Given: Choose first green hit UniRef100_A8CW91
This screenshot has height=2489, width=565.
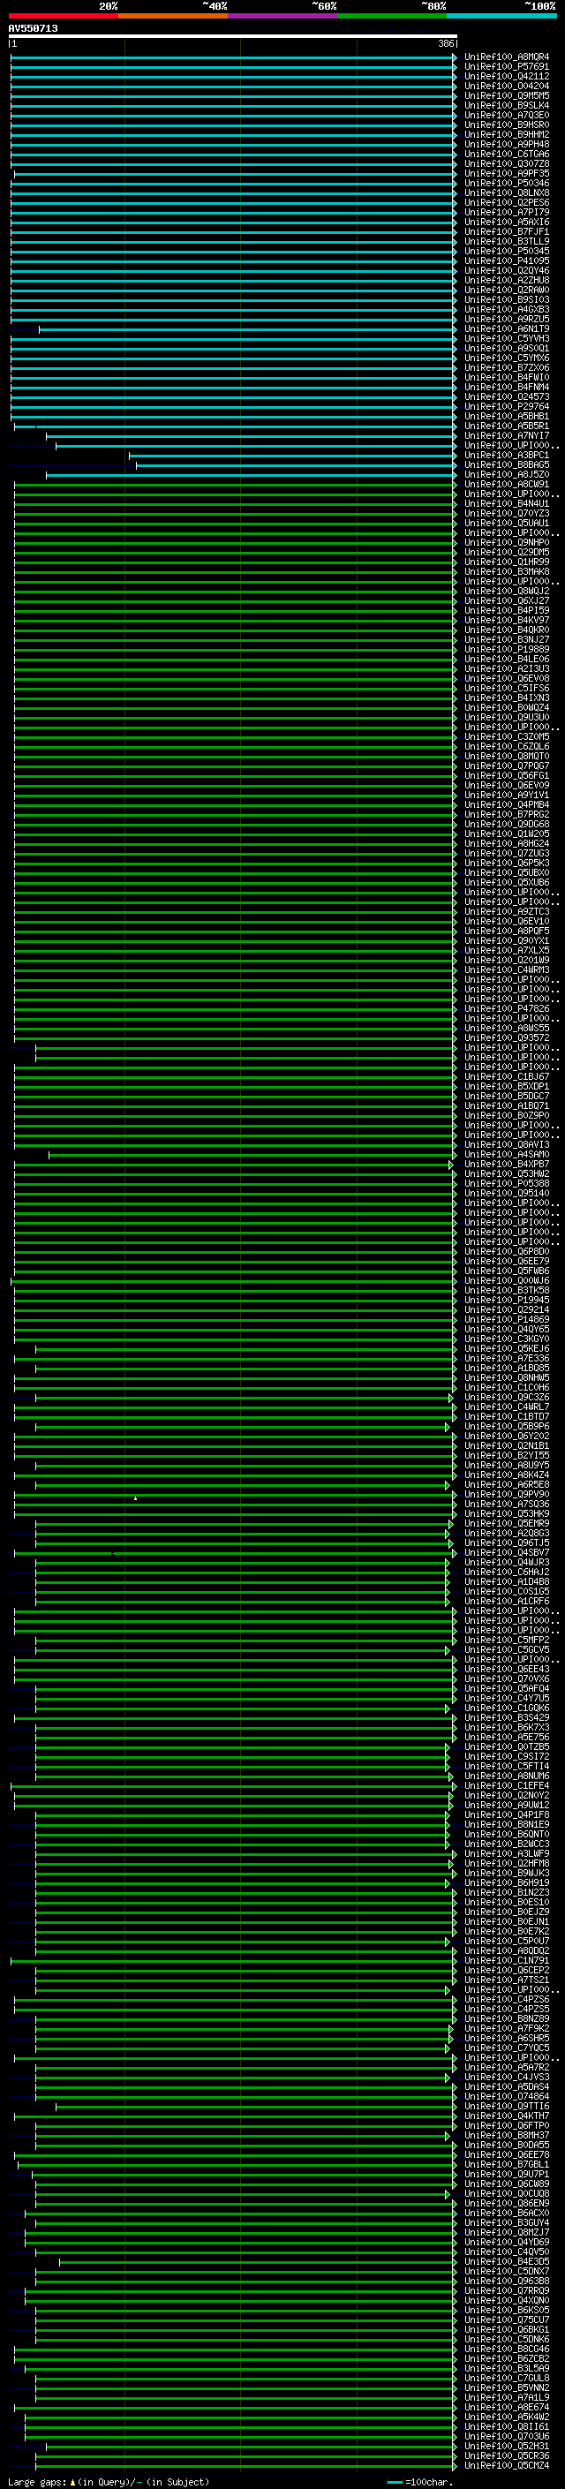Looking at the screenshot, I should [x=506, y=484].
